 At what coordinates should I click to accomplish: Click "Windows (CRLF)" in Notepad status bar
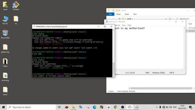point(158,73)
